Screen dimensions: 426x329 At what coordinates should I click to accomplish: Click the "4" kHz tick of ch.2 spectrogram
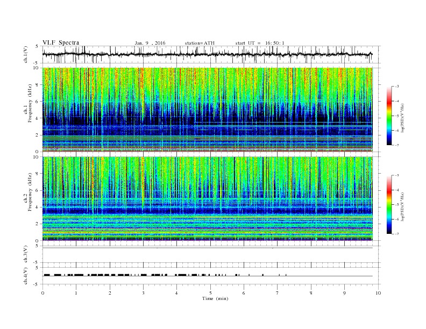click(x=38, y=208)
